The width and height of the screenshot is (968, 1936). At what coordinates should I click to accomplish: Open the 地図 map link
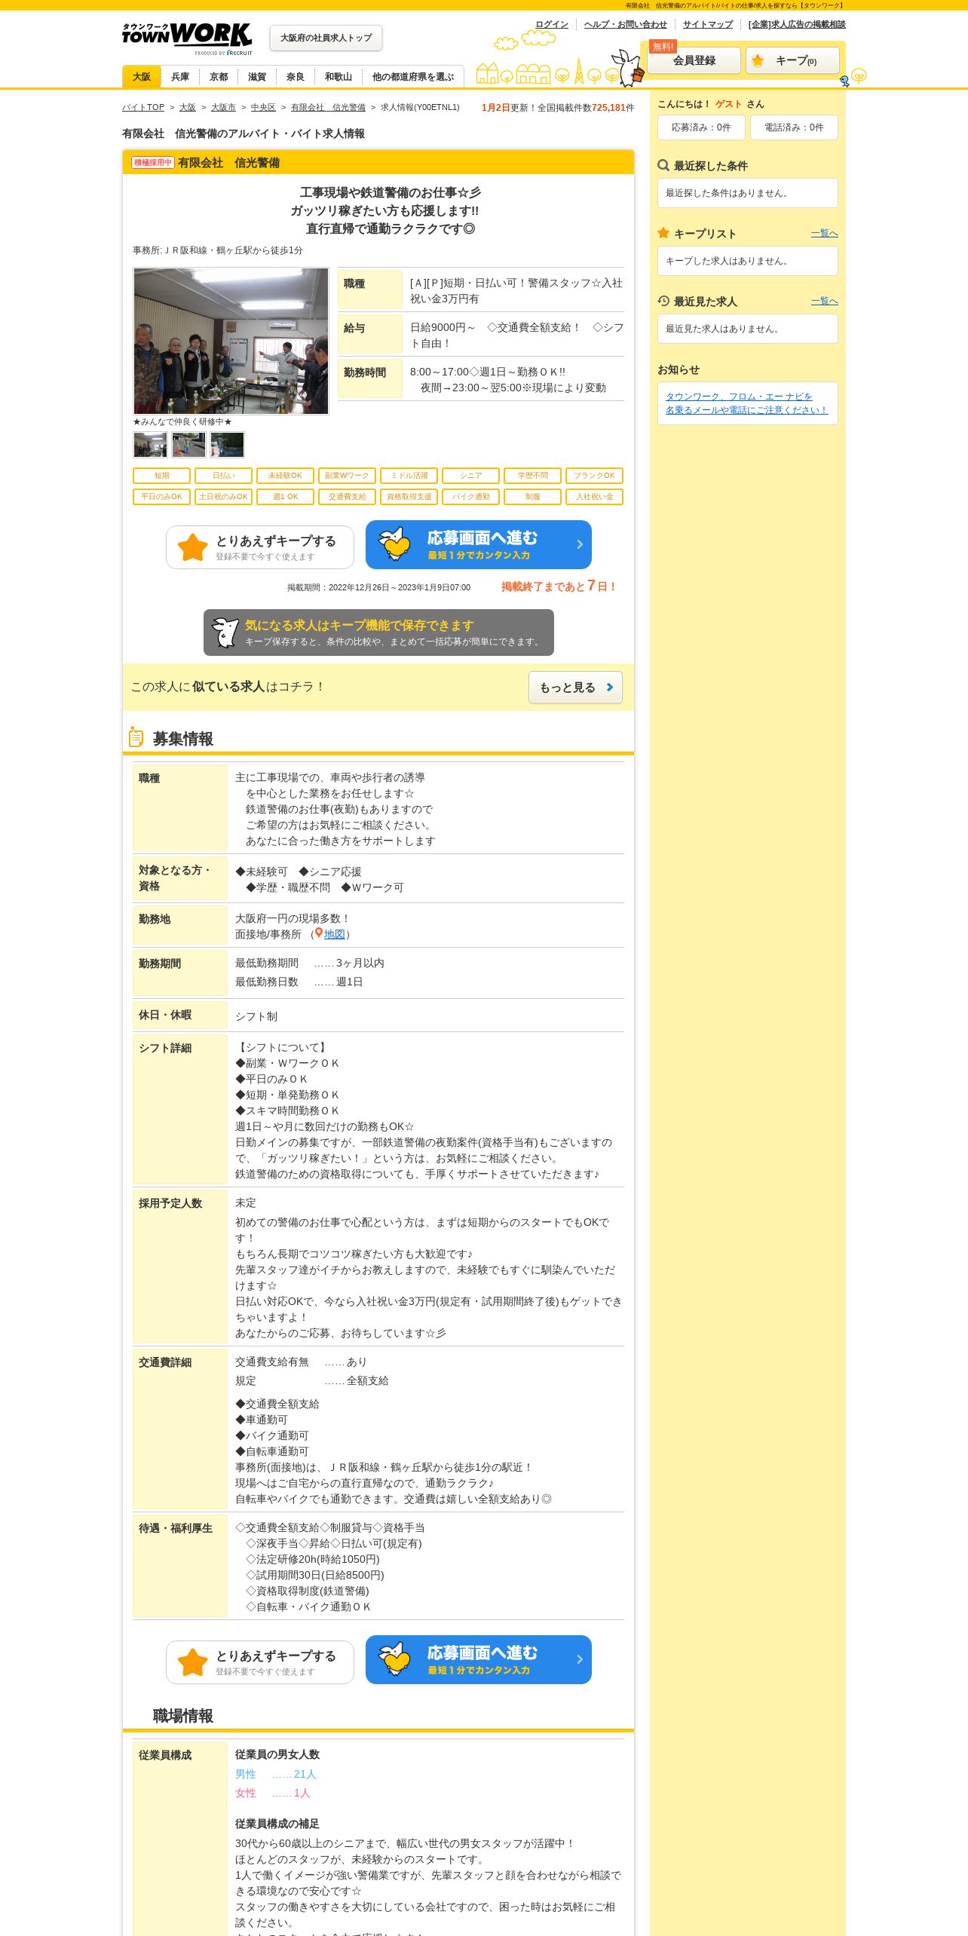pos(335,934)
